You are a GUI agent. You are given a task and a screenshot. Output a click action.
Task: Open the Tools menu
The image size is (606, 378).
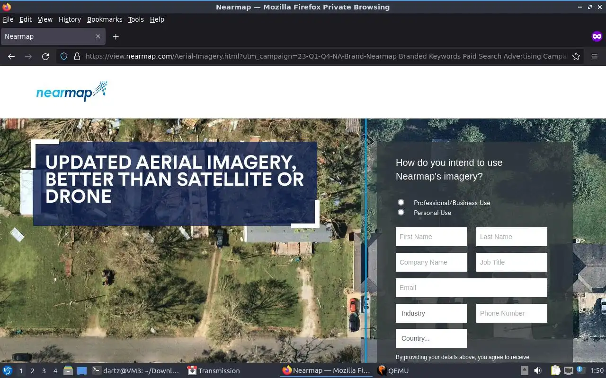[x=136, y=19]
